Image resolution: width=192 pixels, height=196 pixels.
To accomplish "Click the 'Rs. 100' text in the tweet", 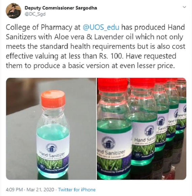I will pos(111,56).
